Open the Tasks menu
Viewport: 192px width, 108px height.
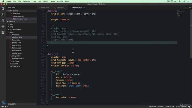click(x=52, y=1)
